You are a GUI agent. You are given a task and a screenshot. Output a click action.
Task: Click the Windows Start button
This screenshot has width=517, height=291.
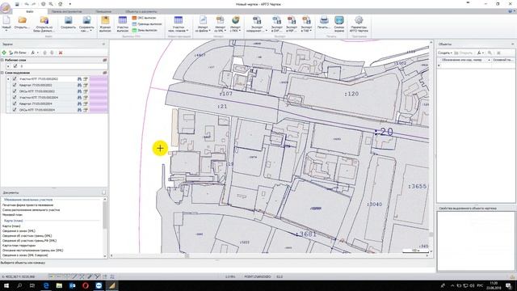coord(6,285)
